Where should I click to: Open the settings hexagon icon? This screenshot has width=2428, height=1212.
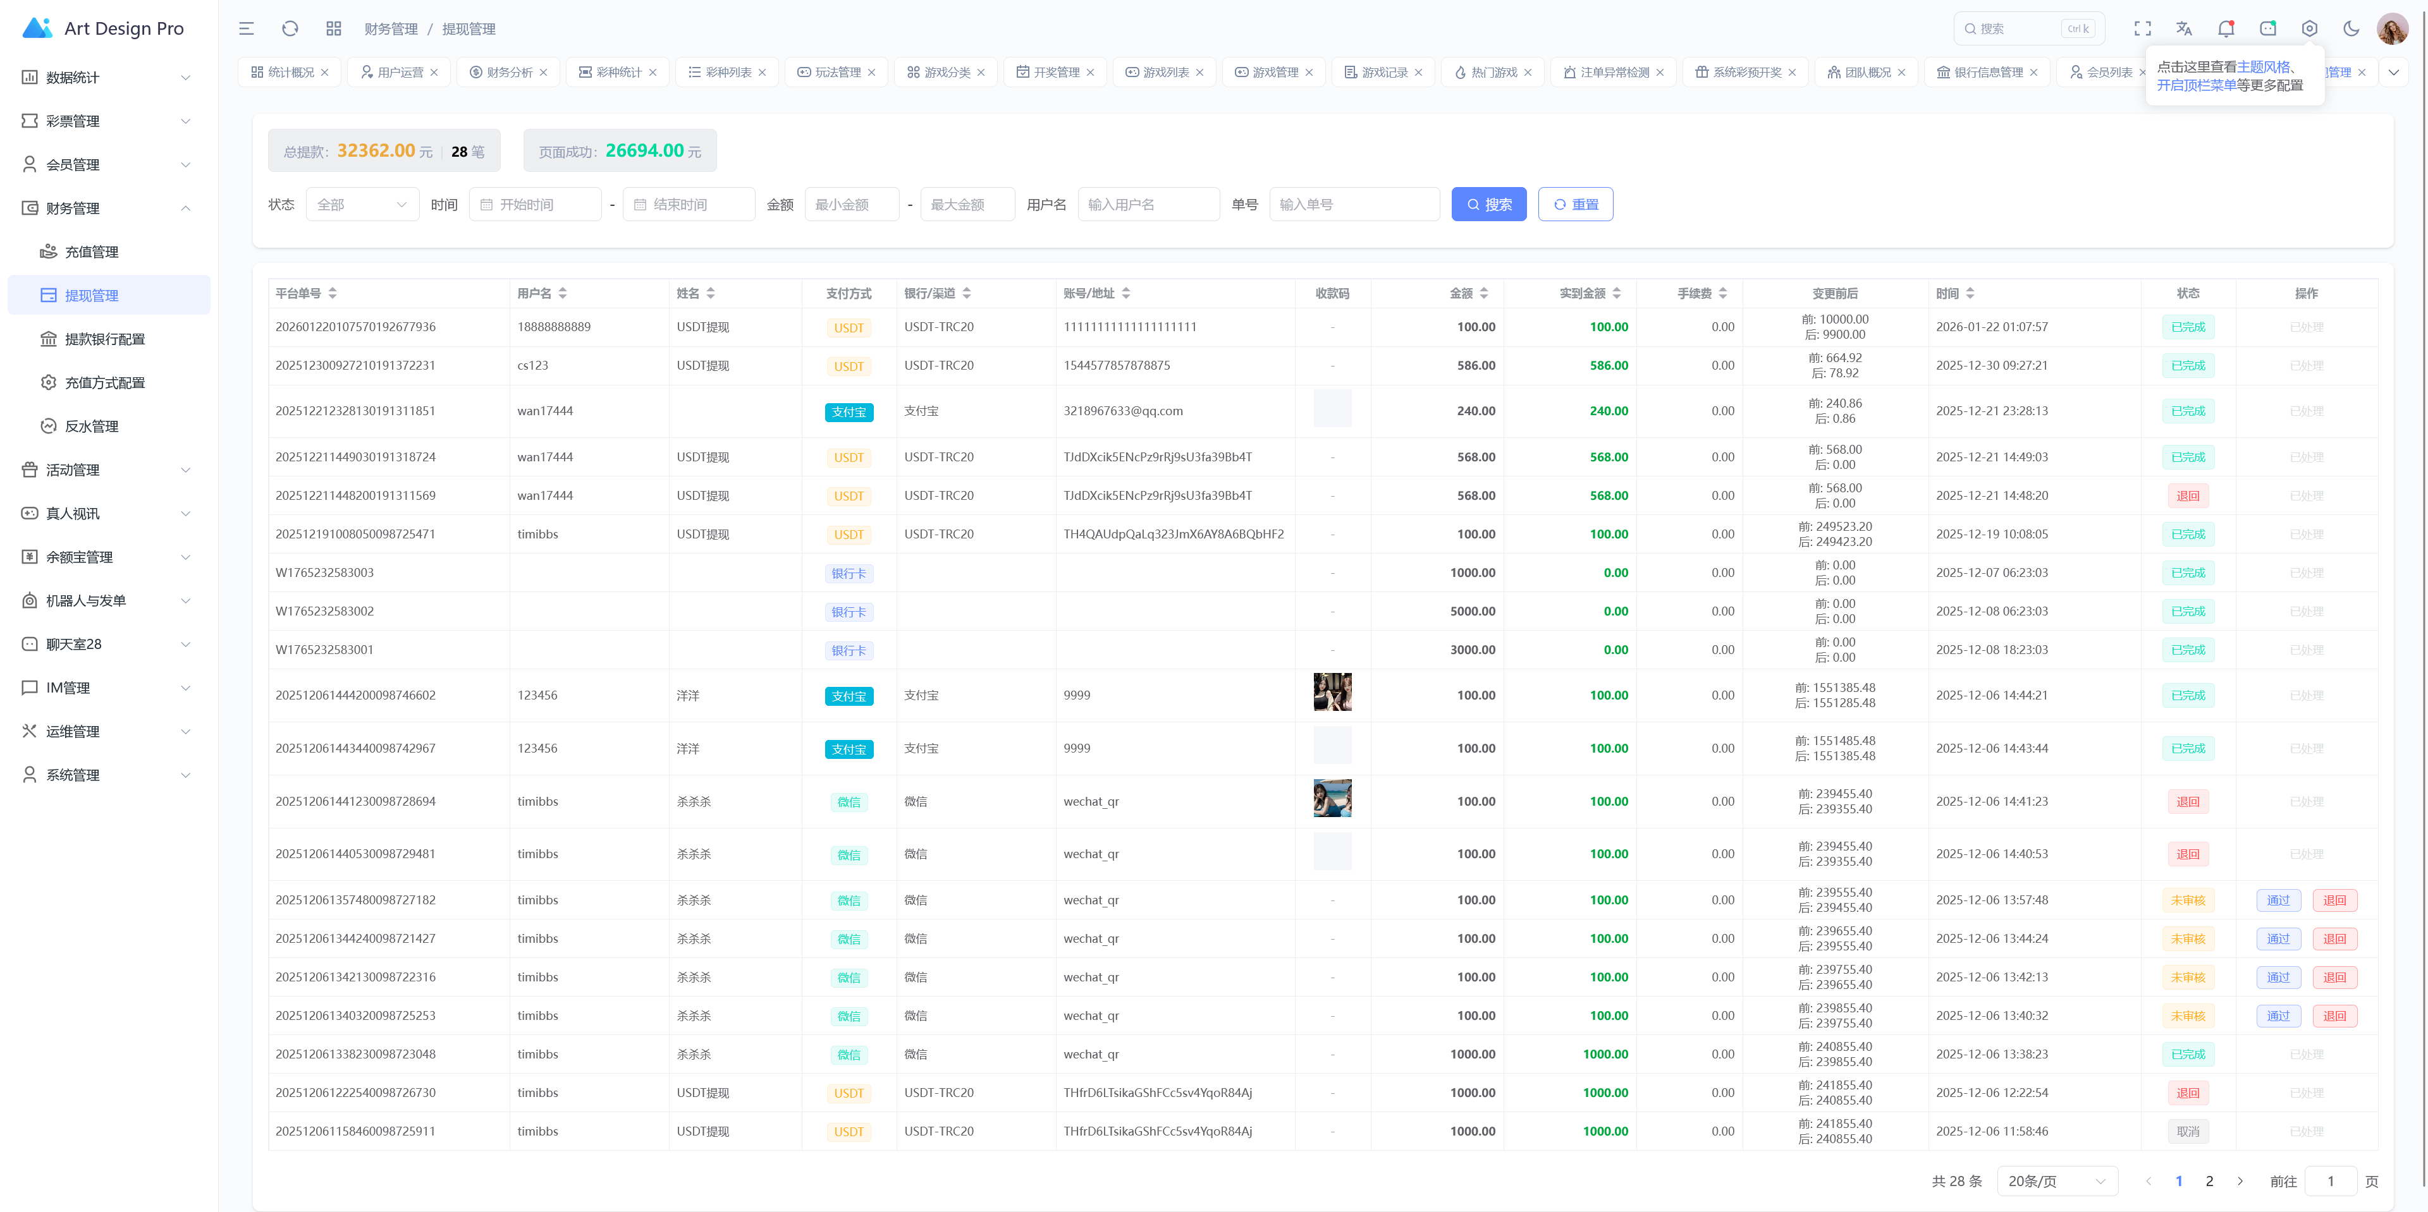point(2308,29)
